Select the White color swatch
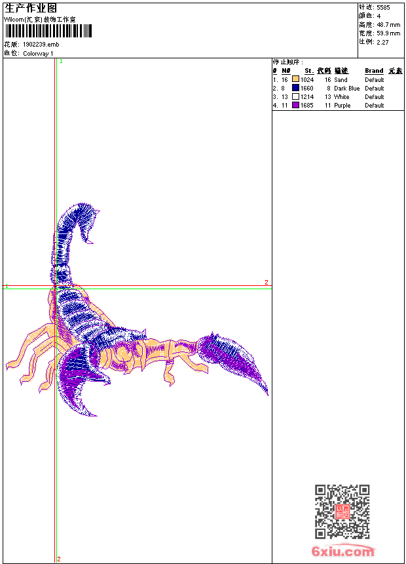Viewport: 406px width, 564px height. pyautogui.click(x=295, y=96)
